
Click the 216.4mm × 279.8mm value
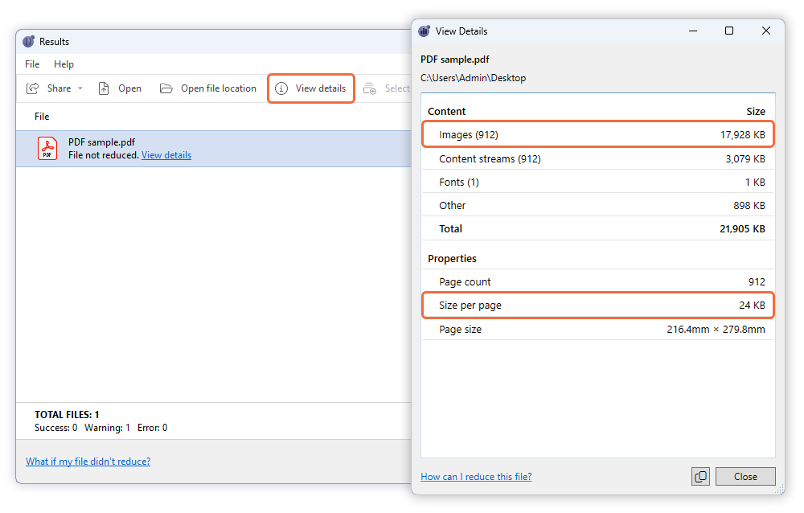pos(716,330)
